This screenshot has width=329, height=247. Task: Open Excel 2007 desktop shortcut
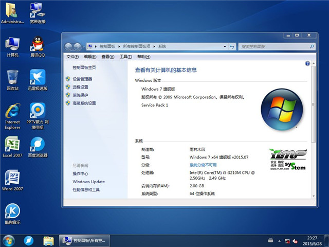pos(12,147)
